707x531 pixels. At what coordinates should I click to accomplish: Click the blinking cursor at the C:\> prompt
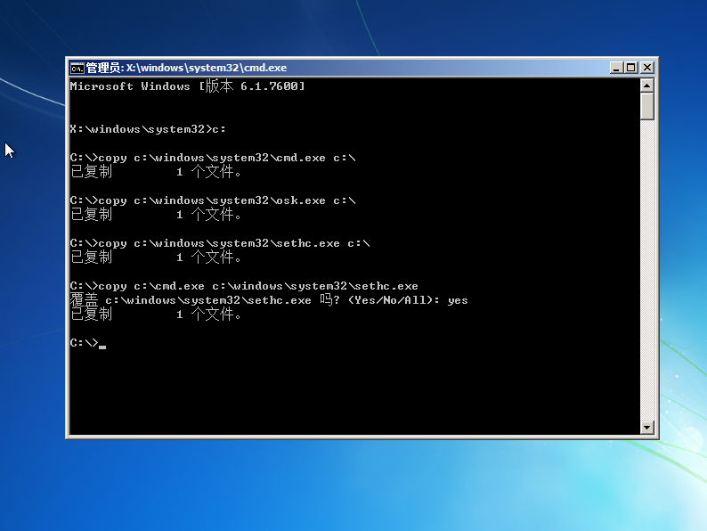(x=102, y=346)
